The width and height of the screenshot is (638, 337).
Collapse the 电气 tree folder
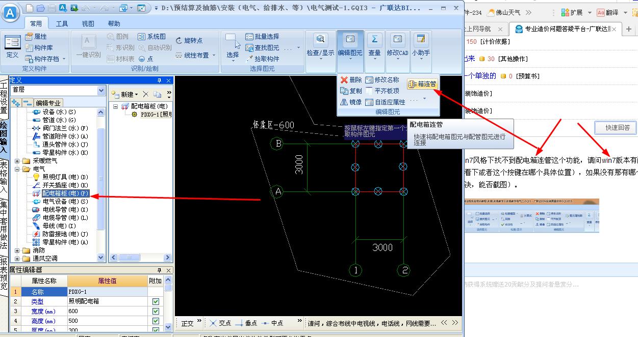coord(17,169)
